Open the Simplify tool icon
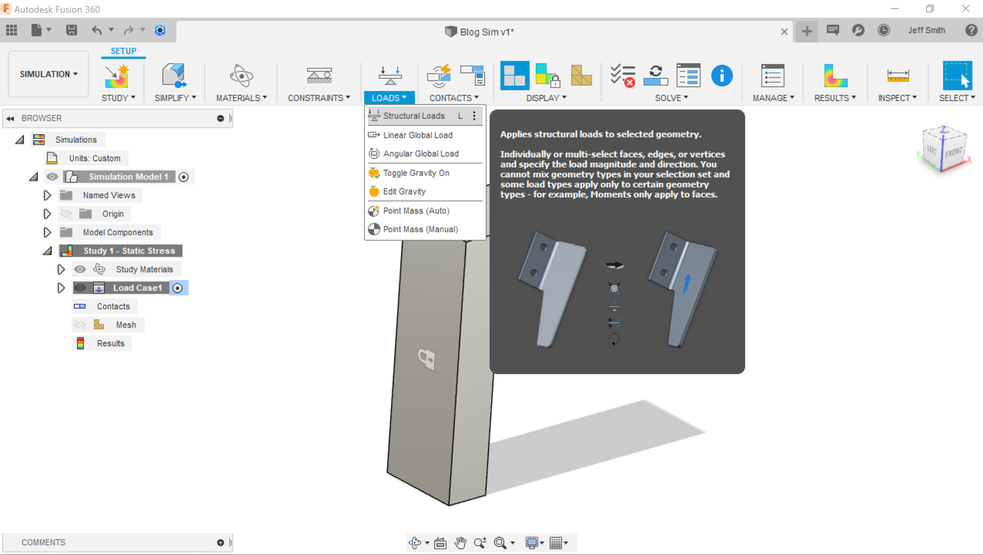 point(174,76)
